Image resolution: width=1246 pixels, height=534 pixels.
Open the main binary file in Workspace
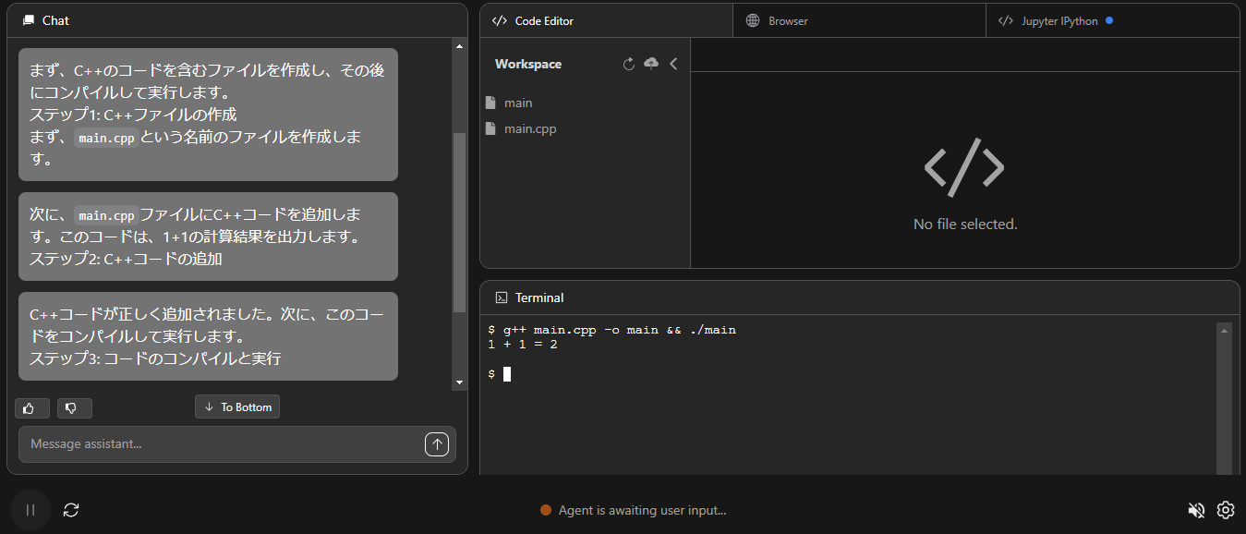(517, 103)
